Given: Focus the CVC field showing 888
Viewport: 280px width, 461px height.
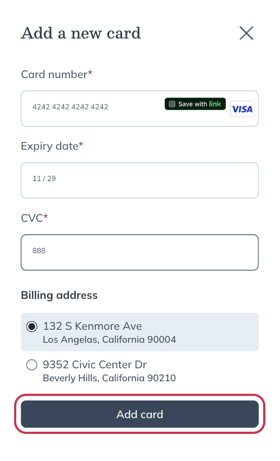Looking at the screenshot, I should click(139, 252).
